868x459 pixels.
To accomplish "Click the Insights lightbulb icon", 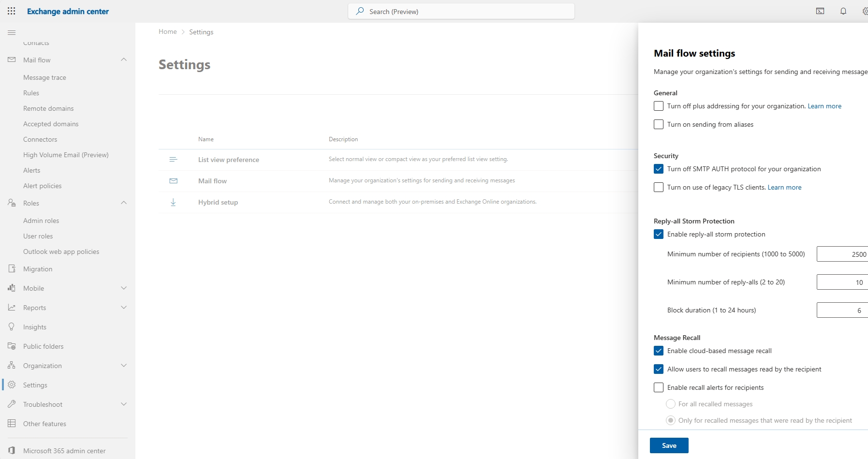I will [x=12, y=326].
